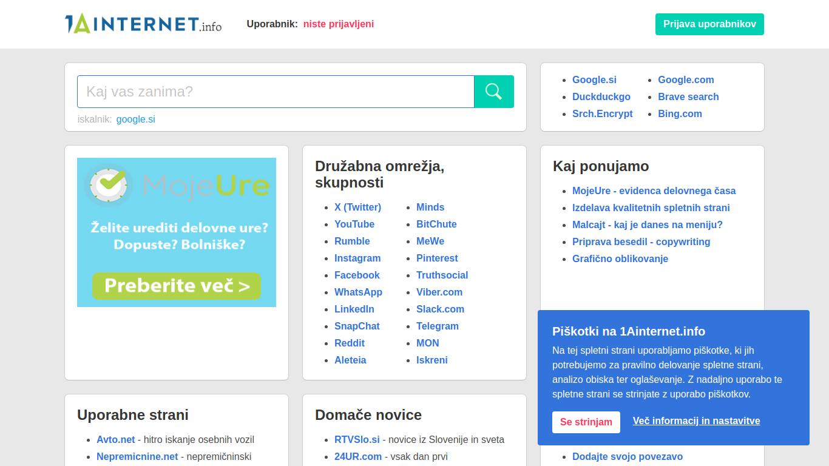Open the WhatsApp link
The image size is (829, 466).
tap(358, 292)
